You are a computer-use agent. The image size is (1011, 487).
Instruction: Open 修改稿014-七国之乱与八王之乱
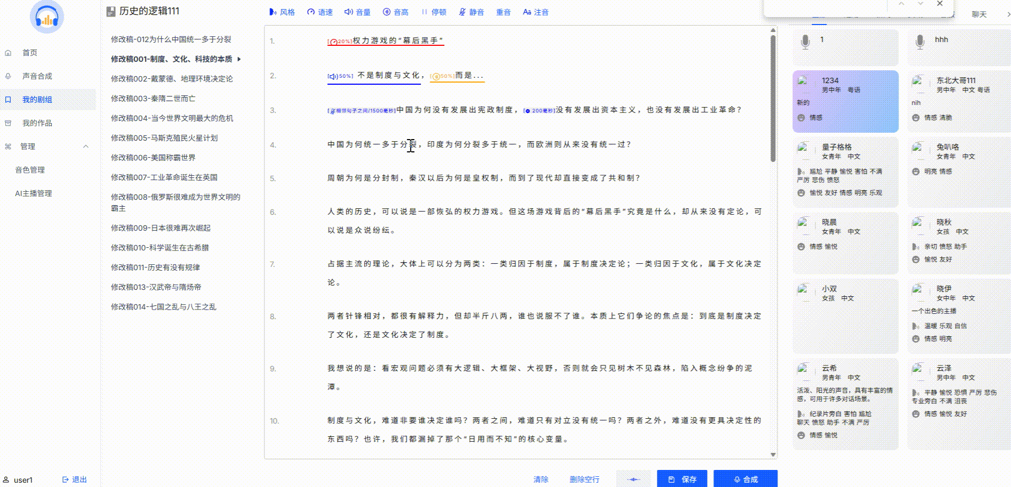(164, 307)
